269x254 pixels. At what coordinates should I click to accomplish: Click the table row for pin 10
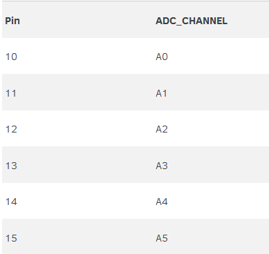point(136,56)
